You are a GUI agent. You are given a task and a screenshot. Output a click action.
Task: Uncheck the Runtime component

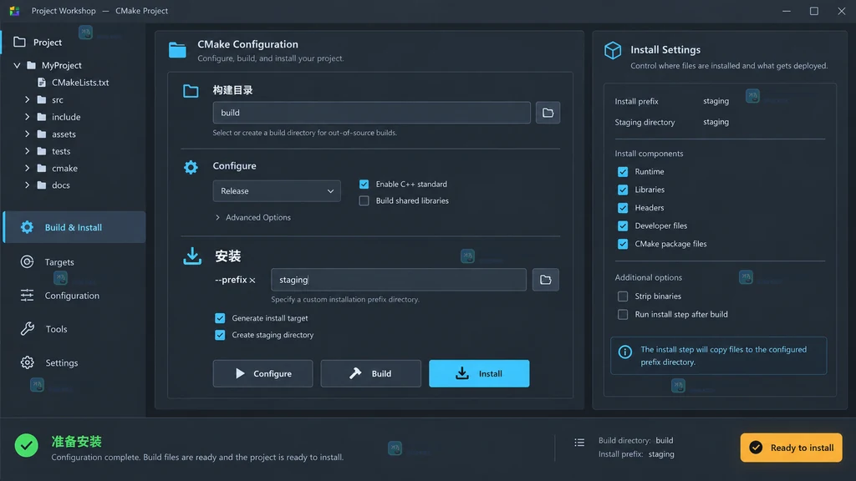click(x=623, y=172)
